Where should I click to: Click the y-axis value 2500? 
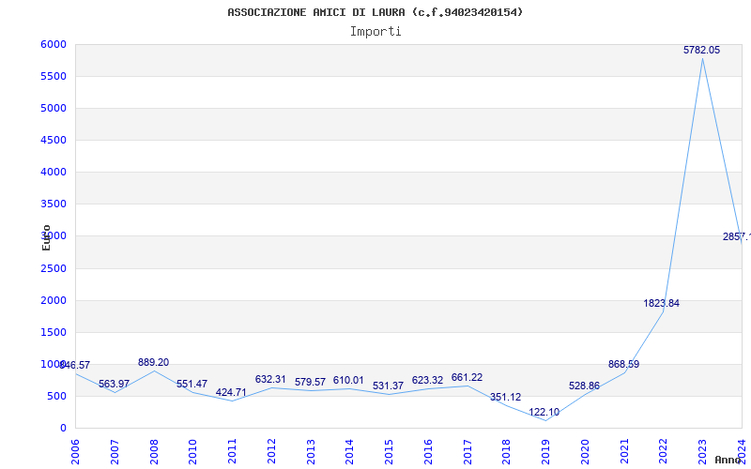pos(54,268)
